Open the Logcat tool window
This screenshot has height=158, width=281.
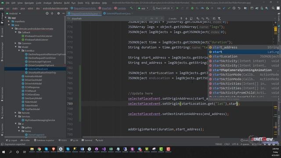point(11,140)
